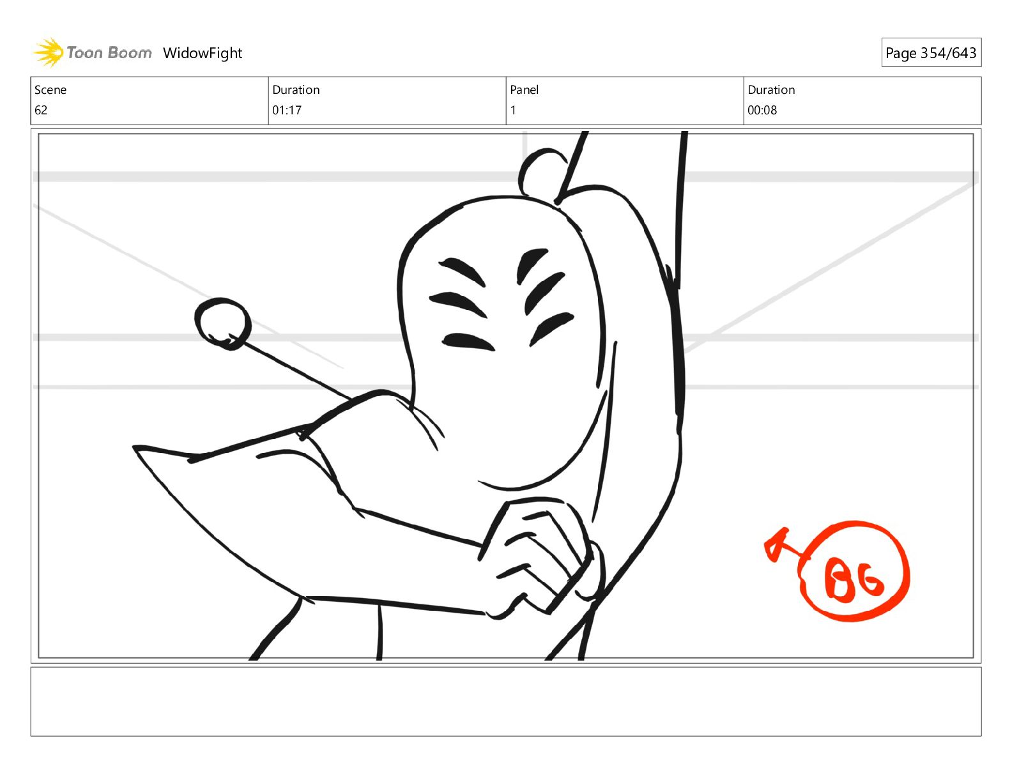The width and height of the screenshot is (1012, 782).
Task: Select panel number 1
Action: (x=513, y=110)
